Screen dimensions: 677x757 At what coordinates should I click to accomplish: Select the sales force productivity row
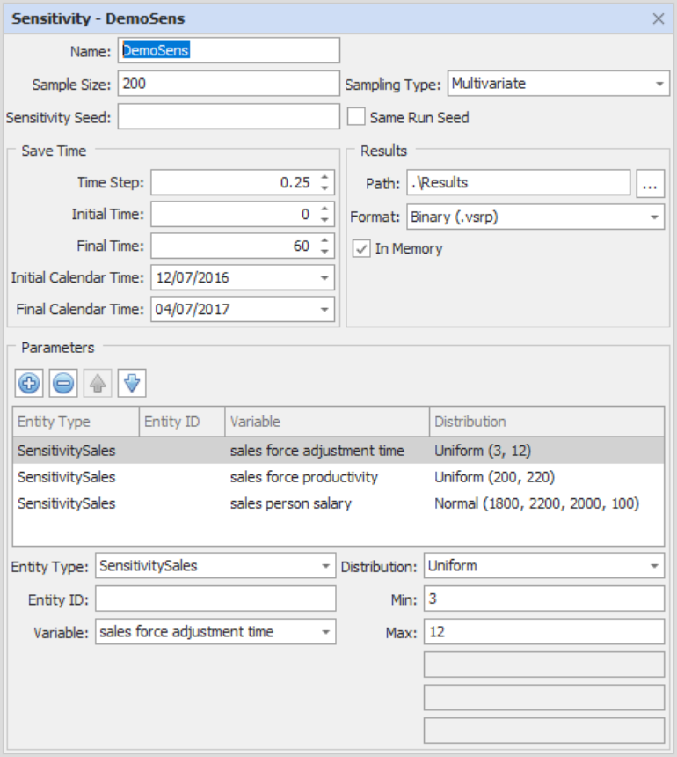point(338,477)
